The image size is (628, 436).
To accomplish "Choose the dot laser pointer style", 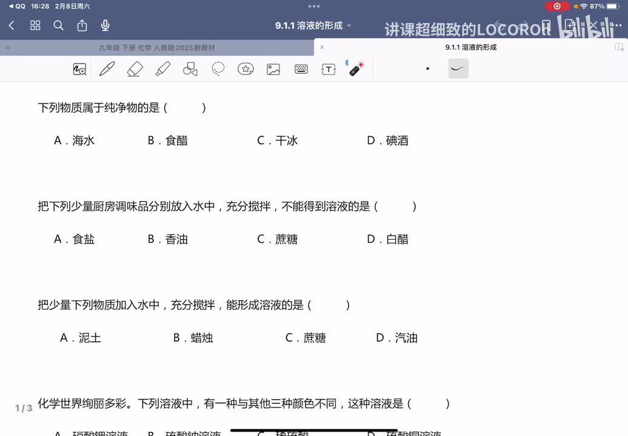I will [x=428, y=69].
